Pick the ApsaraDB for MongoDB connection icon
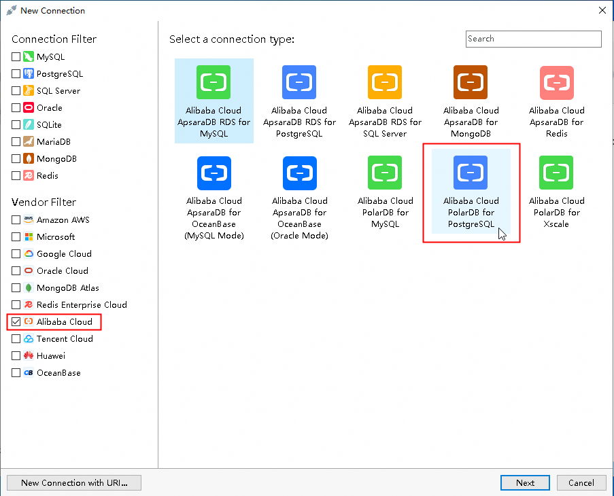614x496 pixels. 471,82
